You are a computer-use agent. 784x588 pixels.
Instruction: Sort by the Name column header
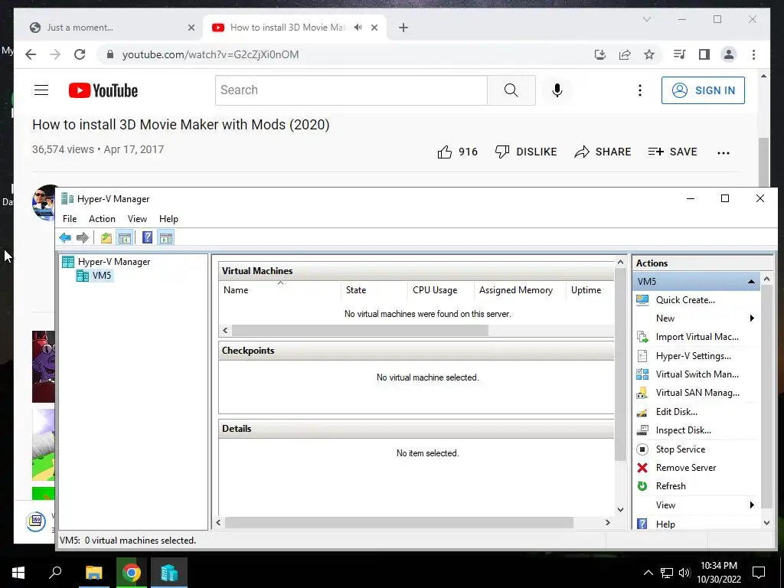[280, 290]
